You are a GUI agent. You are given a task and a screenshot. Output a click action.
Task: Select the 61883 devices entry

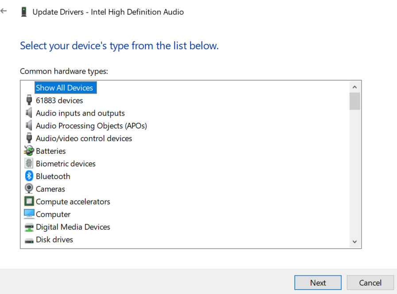(59, 101)
